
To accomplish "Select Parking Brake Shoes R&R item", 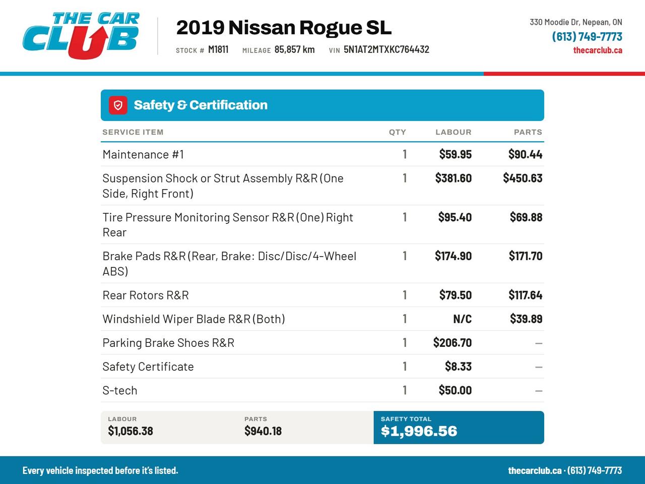I will point(168,343).
